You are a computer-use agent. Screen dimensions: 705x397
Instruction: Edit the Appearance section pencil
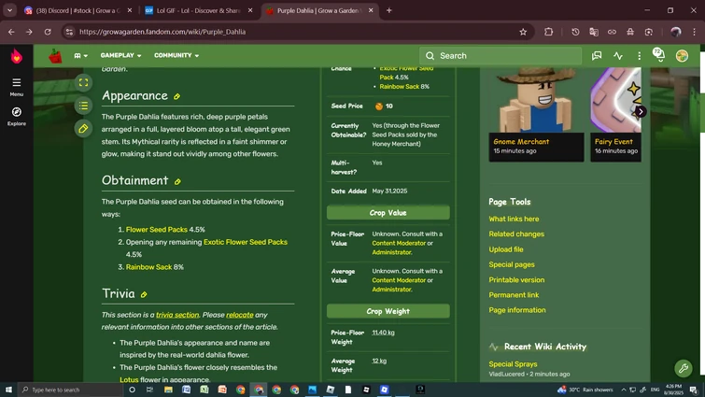(177, 96)
